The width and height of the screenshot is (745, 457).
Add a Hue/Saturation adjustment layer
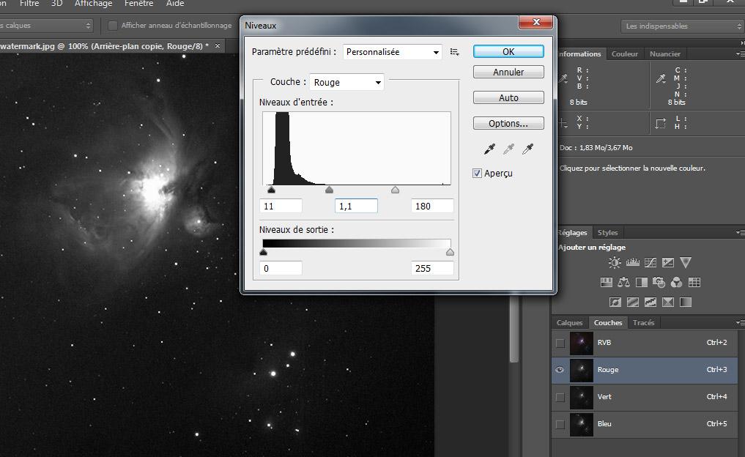(x=607, y=283)
